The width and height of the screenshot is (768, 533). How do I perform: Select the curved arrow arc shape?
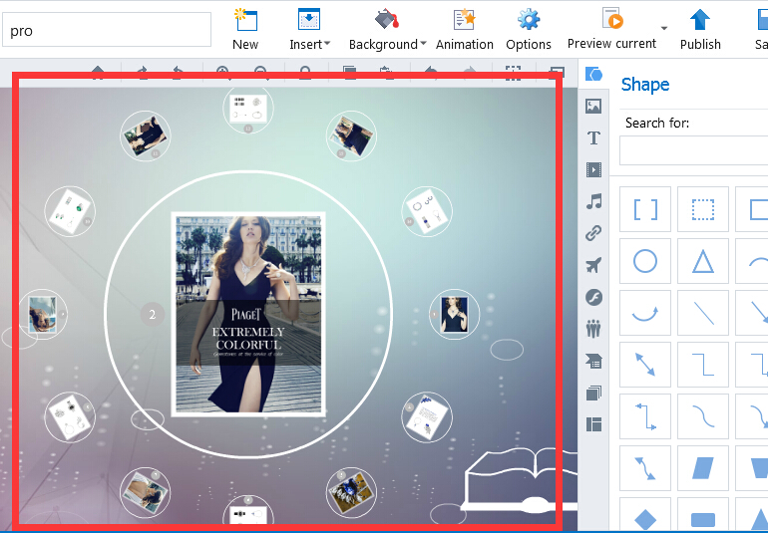(645, 313)
